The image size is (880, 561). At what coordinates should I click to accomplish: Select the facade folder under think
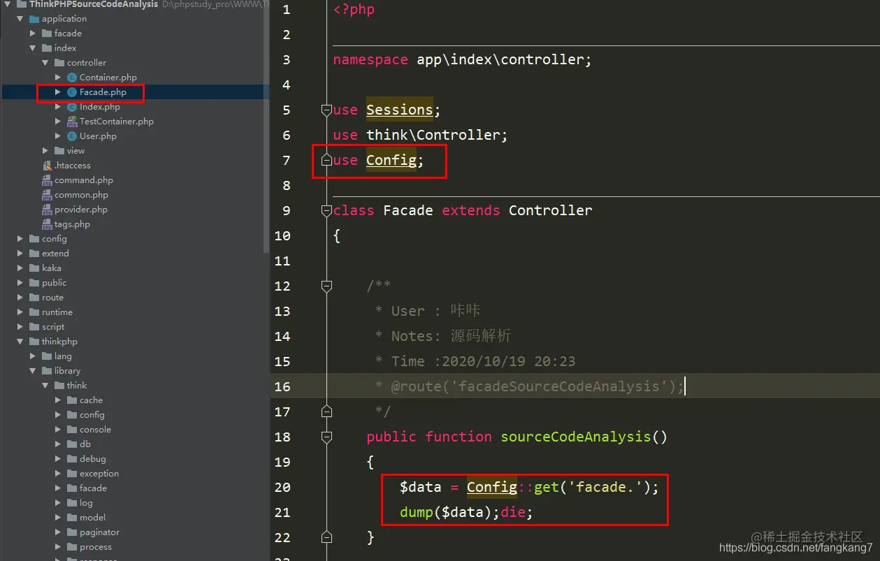pos(93,488)
